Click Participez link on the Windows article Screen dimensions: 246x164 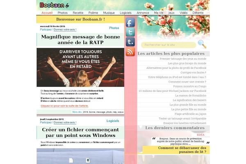(46, 123)
